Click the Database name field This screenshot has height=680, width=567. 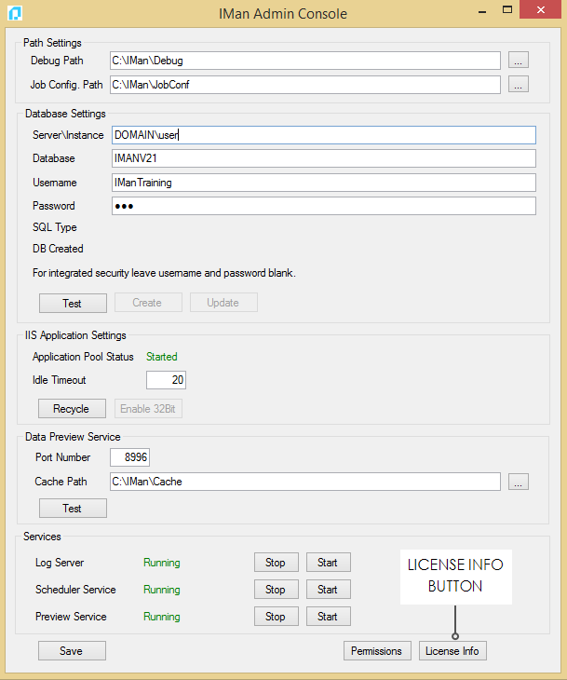(322, 158)
